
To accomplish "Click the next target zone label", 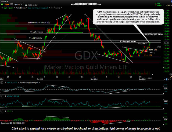I will coord(154,34).
